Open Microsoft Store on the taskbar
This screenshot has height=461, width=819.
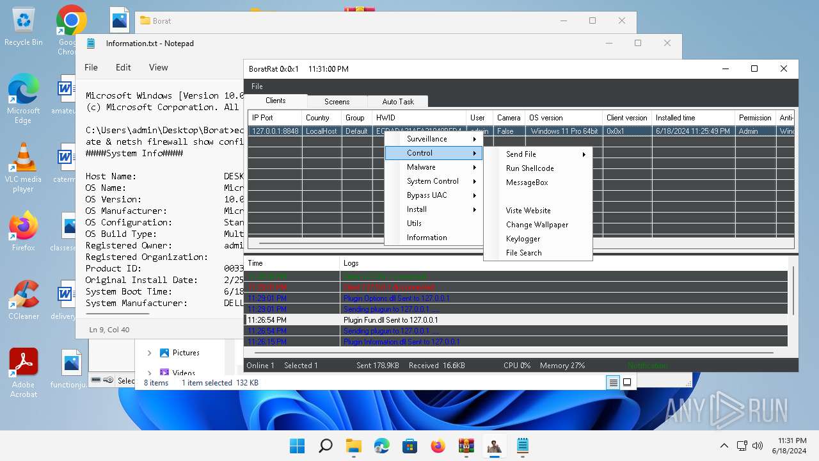409,446
